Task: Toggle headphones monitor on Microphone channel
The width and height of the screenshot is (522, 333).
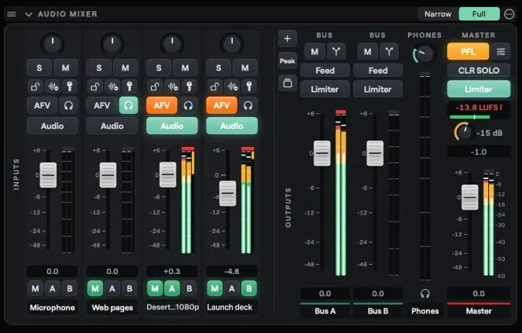Action: coord(68,105)
